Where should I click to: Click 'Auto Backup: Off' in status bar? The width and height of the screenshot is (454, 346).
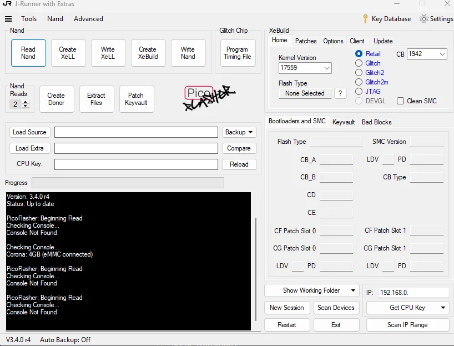[x=65, y=340]
